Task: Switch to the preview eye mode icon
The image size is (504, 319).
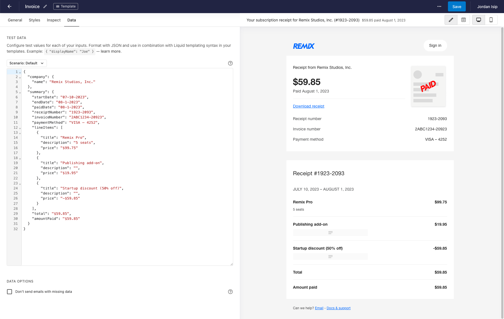Action: coord(464,20)
